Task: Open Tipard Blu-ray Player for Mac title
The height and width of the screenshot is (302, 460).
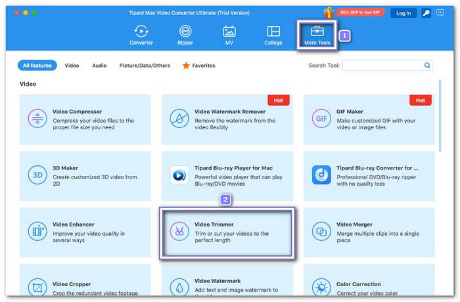Action: (233, 168)
